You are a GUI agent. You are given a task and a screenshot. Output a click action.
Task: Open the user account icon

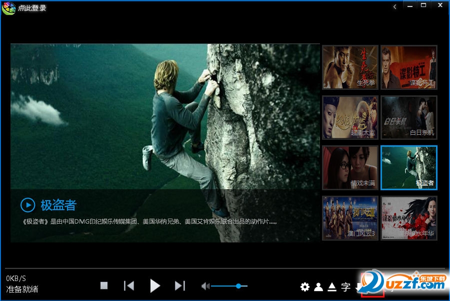point(318,287)
